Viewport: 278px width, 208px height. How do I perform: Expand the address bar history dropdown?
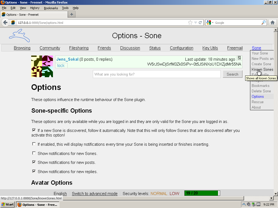(x=195, y=23)
